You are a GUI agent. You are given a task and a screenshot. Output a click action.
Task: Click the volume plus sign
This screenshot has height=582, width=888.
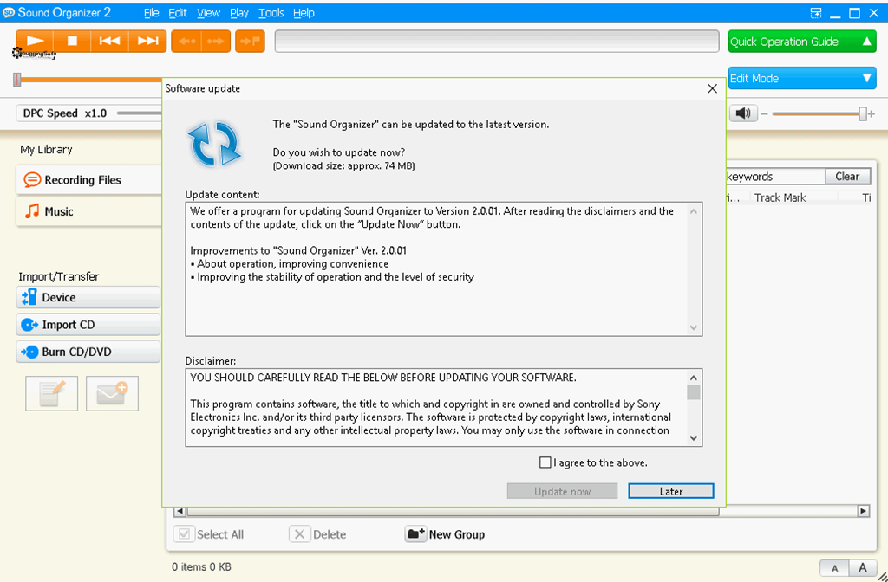[x=872, y=113]
